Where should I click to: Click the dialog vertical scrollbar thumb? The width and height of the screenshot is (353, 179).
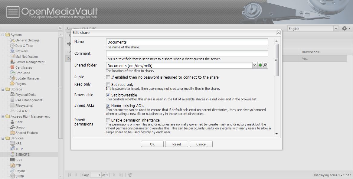[276, 60]
